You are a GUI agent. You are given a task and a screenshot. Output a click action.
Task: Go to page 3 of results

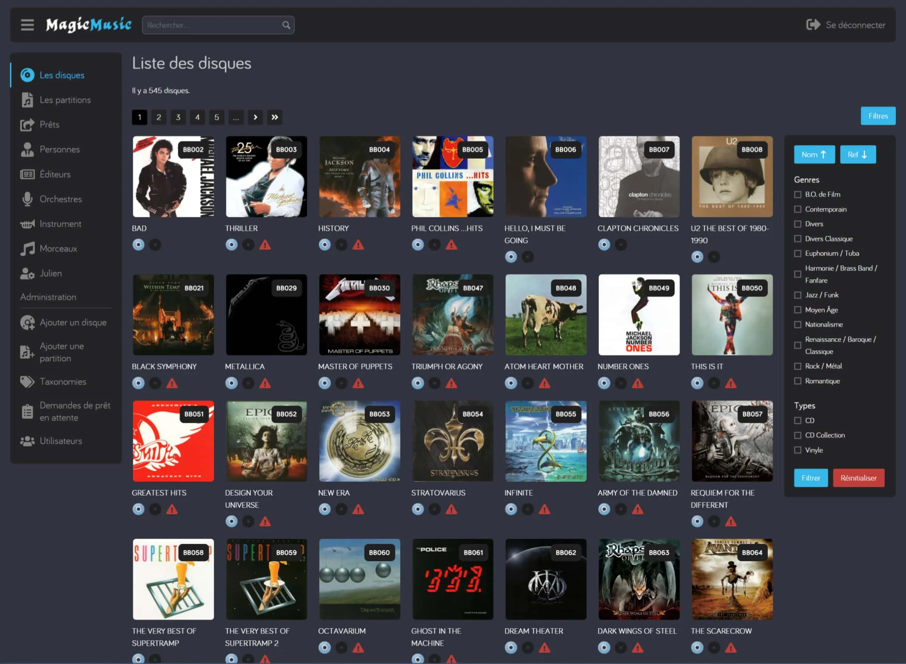(x=178, y=117)
